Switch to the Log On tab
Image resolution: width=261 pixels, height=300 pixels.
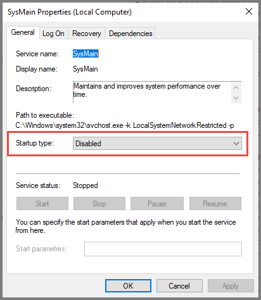(53, 34)
